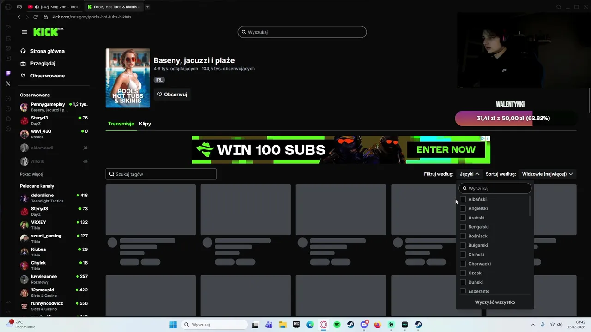Open Twitch in the Opera sidebar
Screen dimensions: 591x332
[8, 73]
